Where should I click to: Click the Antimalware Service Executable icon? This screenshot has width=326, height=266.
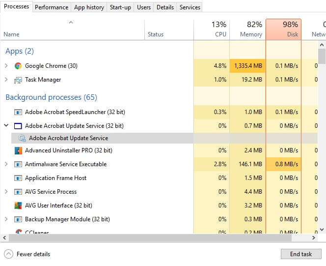pyautogui.click(x=18, y=164)
